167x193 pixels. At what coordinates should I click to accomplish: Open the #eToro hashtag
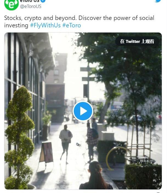(72, 25)
